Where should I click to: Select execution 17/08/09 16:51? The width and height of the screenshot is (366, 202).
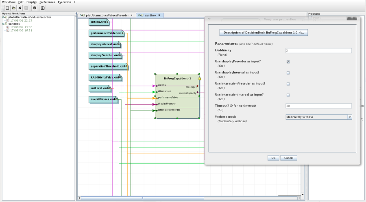(x=21, y=31)
